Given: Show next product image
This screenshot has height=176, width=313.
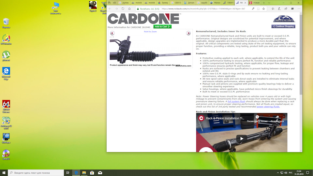Looking at the screenshot, I should [188, 33].
